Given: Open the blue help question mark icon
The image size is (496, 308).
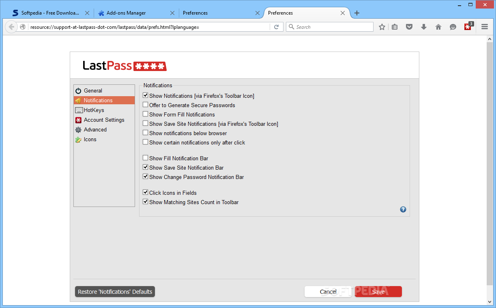Looking at the screenshot, I should pos(403,209).
